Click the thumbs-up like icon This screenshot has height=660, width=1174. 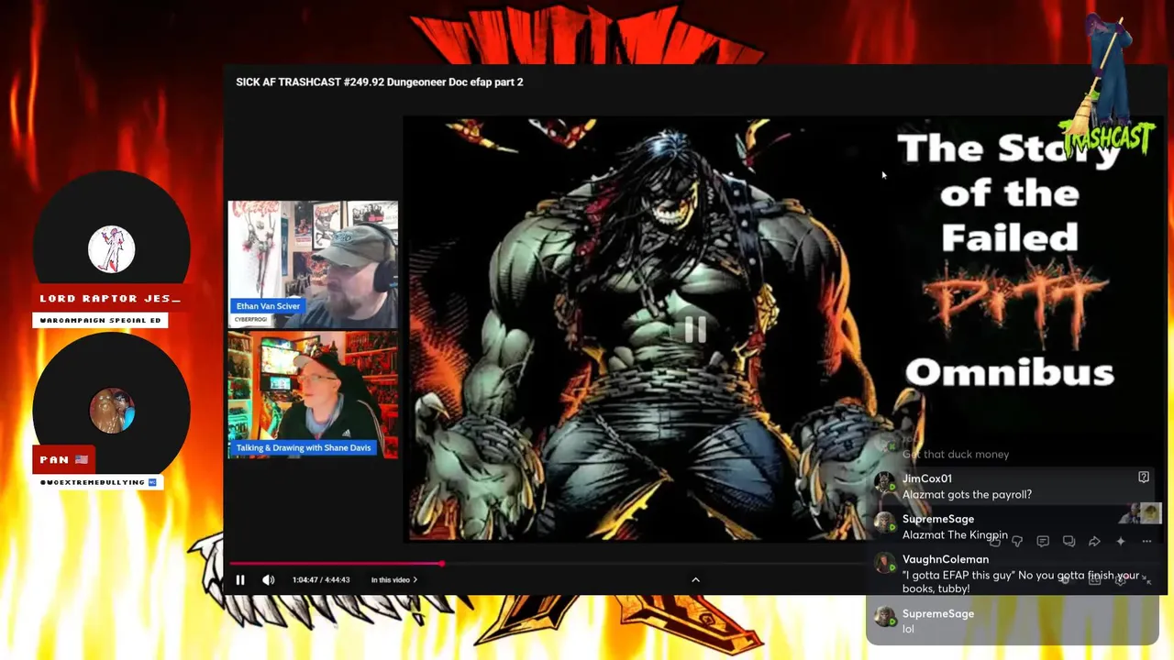coord(994,542)
